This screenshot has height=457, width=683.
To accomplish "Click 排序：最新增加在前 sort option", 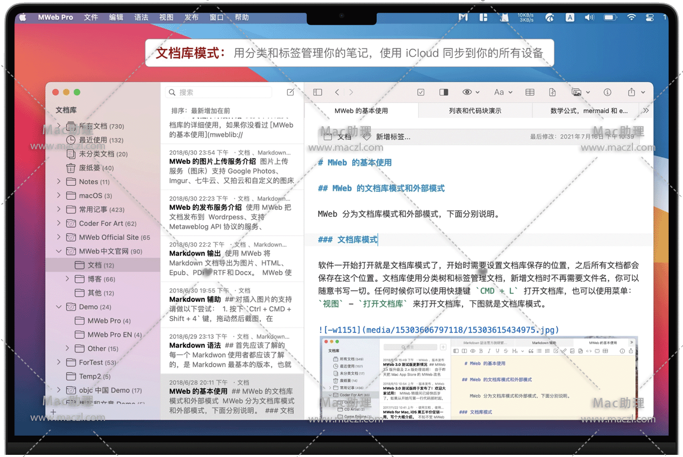I will pos(200,111).
